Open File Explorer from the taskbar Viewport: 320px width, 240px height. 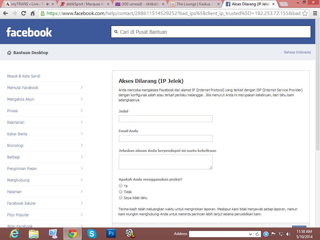tap(34, 234)
